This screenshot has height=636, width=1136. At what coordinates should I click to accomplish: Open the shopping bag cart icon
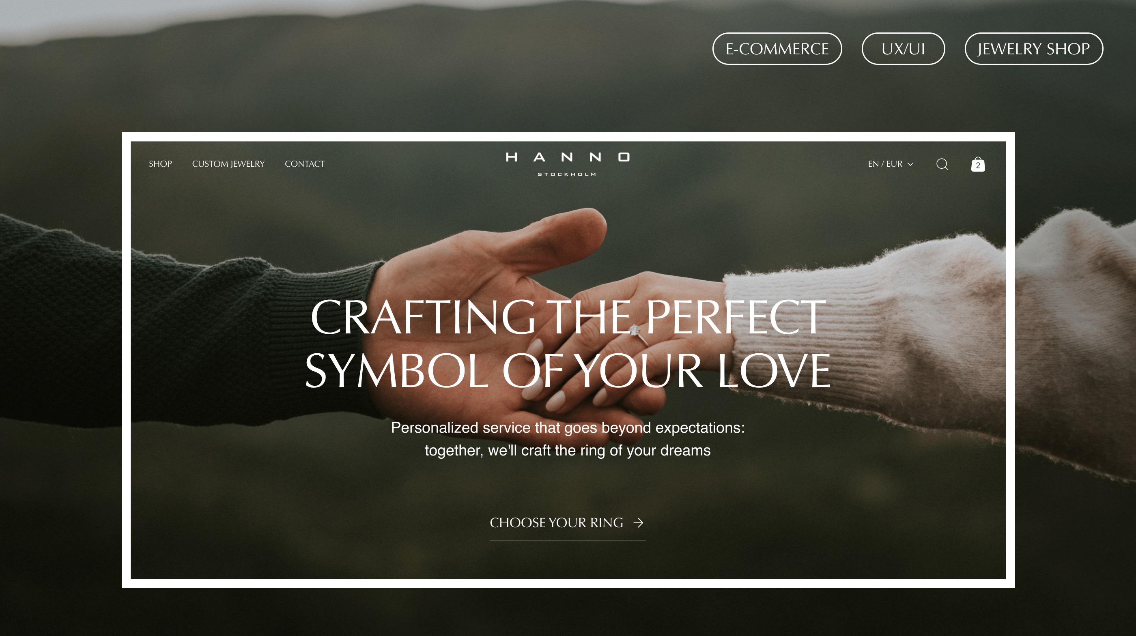pyautogui.click(x=978, y=164)
